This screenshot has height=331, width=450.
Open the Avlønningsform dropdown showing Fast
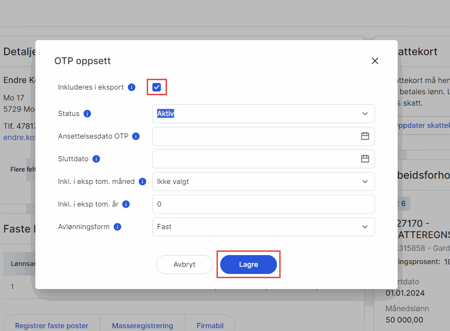(263, 227)
